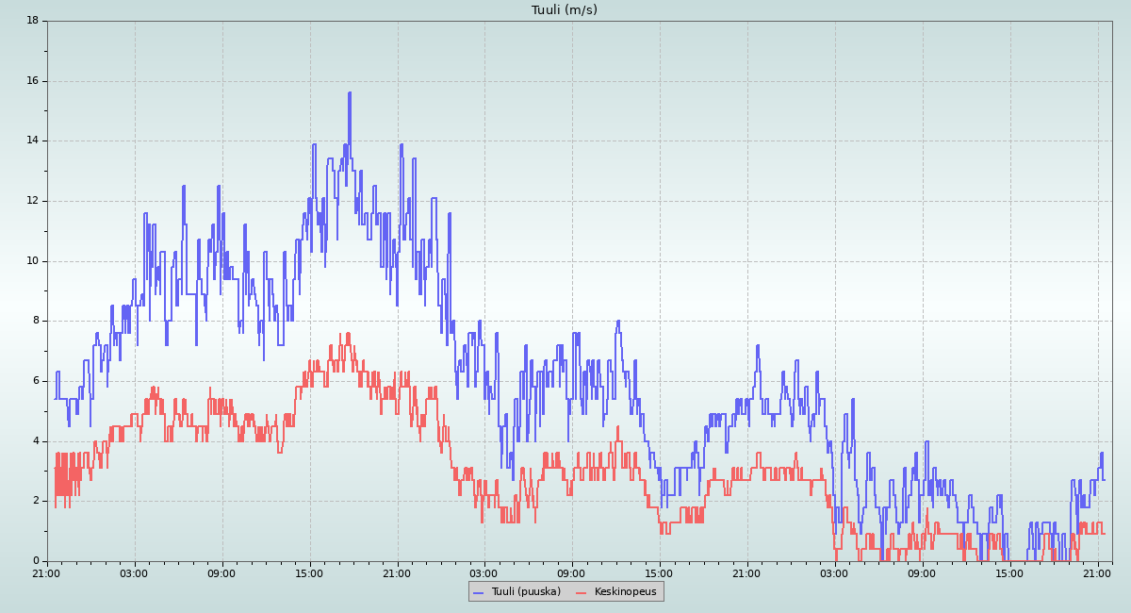Click the red legend line swatch
Screen dimensions: 1131x613
coord(582,592)
